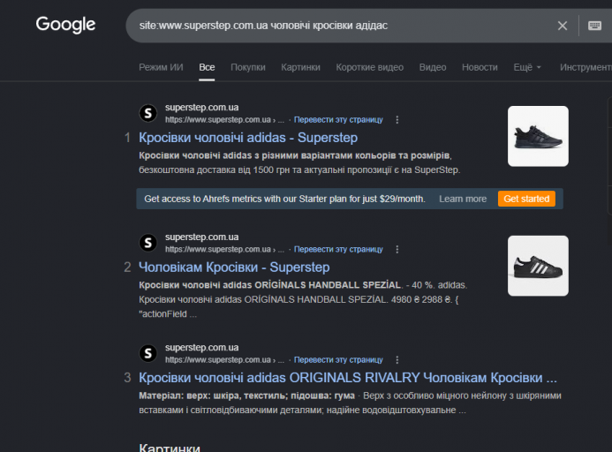The width and height of the screenshot is (612, 452).
Task: Click superstep favicon of third result
Action: click(148, 353)
